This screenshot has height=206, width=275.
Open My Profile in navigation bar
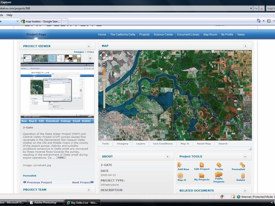pyautogui.click(x=227, y=34)
